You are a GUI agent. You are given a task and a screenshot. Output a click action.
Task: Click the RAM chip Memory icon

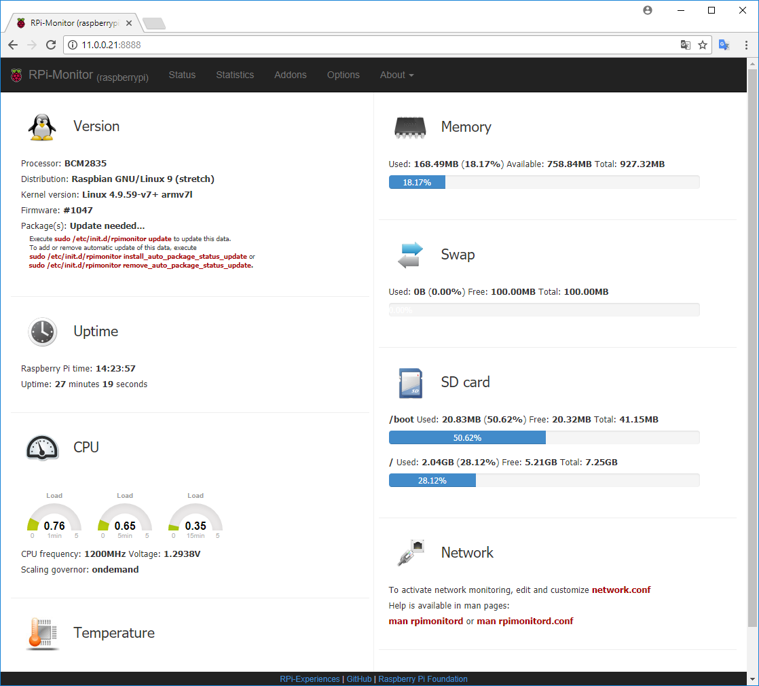pyautogui.click(x=410, y=128)
